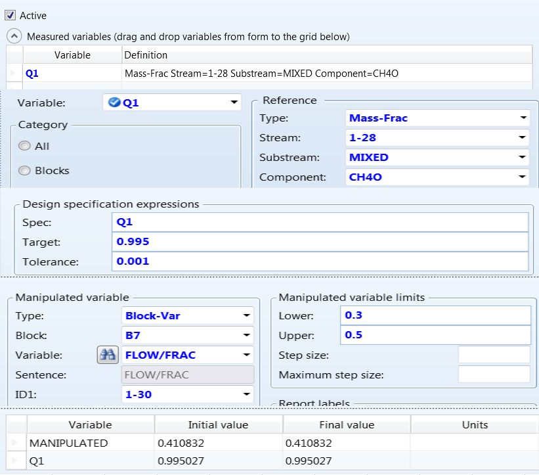The image size is (539, 475).
Task: Click the Q1 variable status checkmark icon
Action: [114, 102]
